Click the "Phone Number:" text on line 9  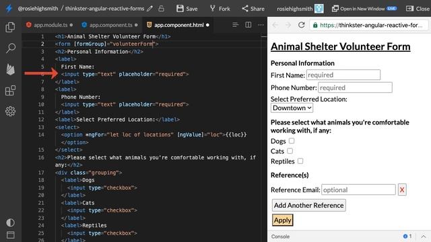81,97
